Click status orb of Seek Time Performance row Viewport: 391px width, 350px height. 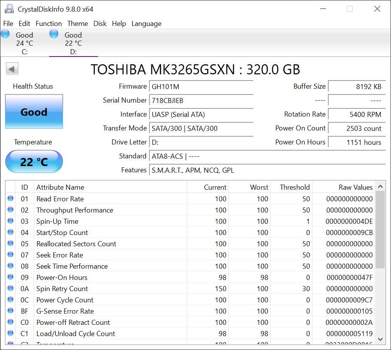10,266
